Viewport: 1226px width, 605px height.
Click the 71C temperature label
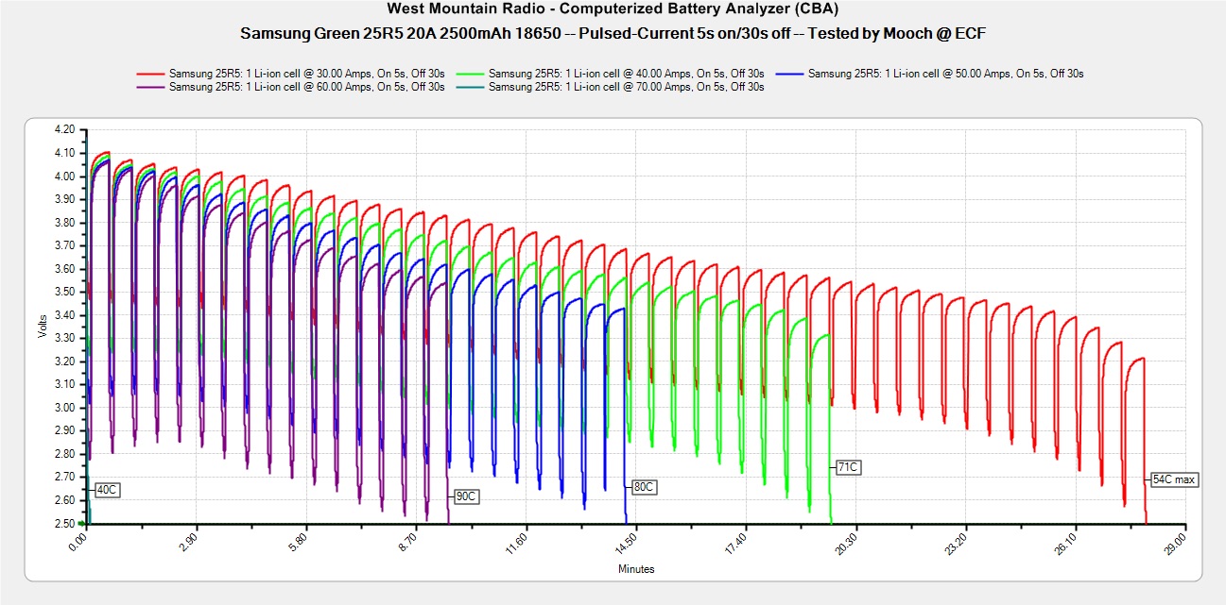click(848, 467)
